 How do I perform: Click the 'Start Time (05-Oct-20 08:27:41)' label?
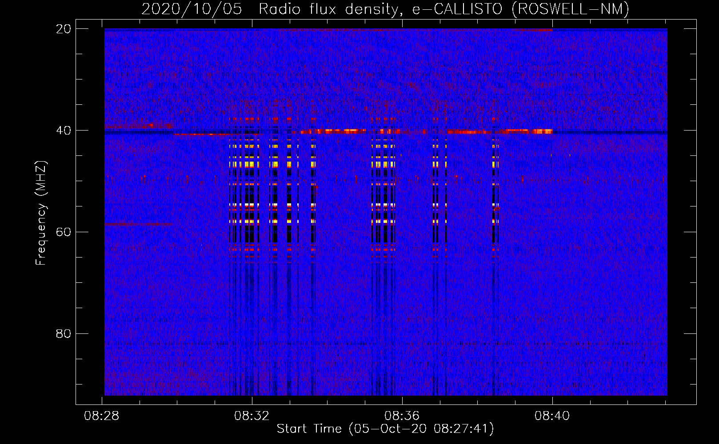pos(385,429)
